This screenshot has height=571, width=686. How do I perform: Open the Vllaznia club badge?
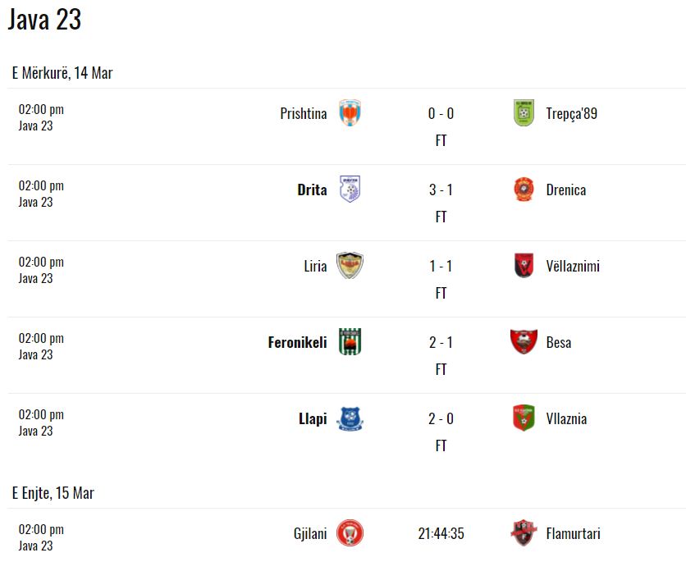[x=524, y=418]
